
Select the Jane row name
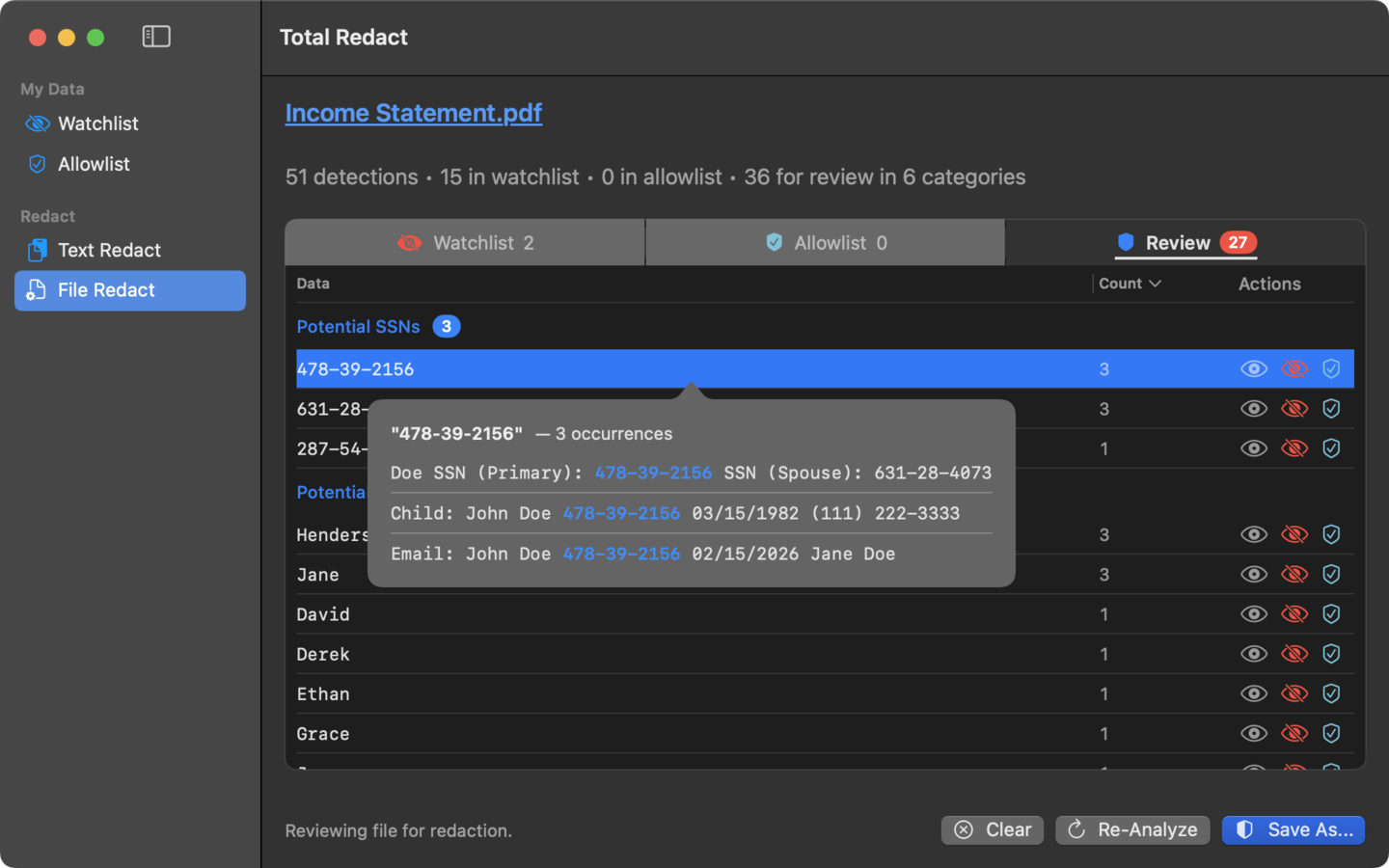point(317,575)
